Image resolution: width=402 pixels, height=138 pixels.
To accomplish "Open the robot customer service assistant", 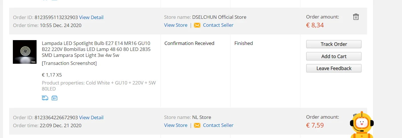I will coord(362,125).
